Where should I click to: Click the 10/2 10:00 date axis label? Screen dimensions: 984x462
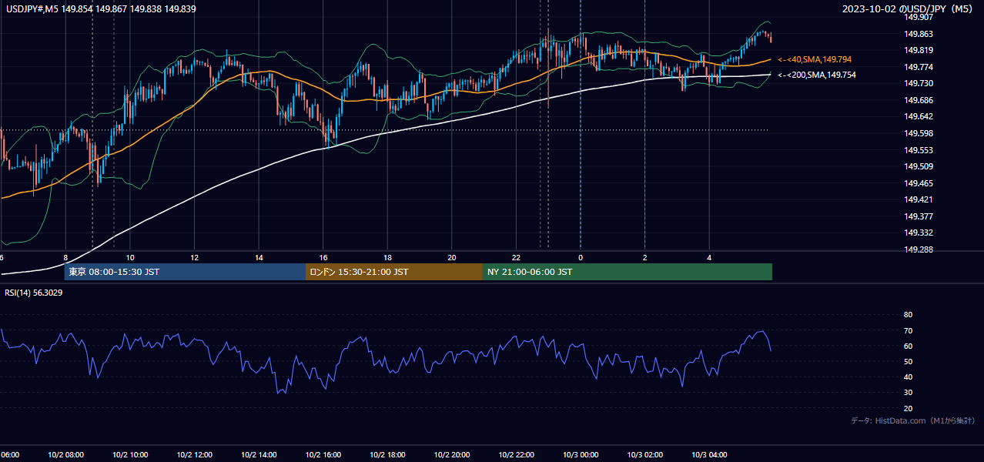click(x=130, y=454)
